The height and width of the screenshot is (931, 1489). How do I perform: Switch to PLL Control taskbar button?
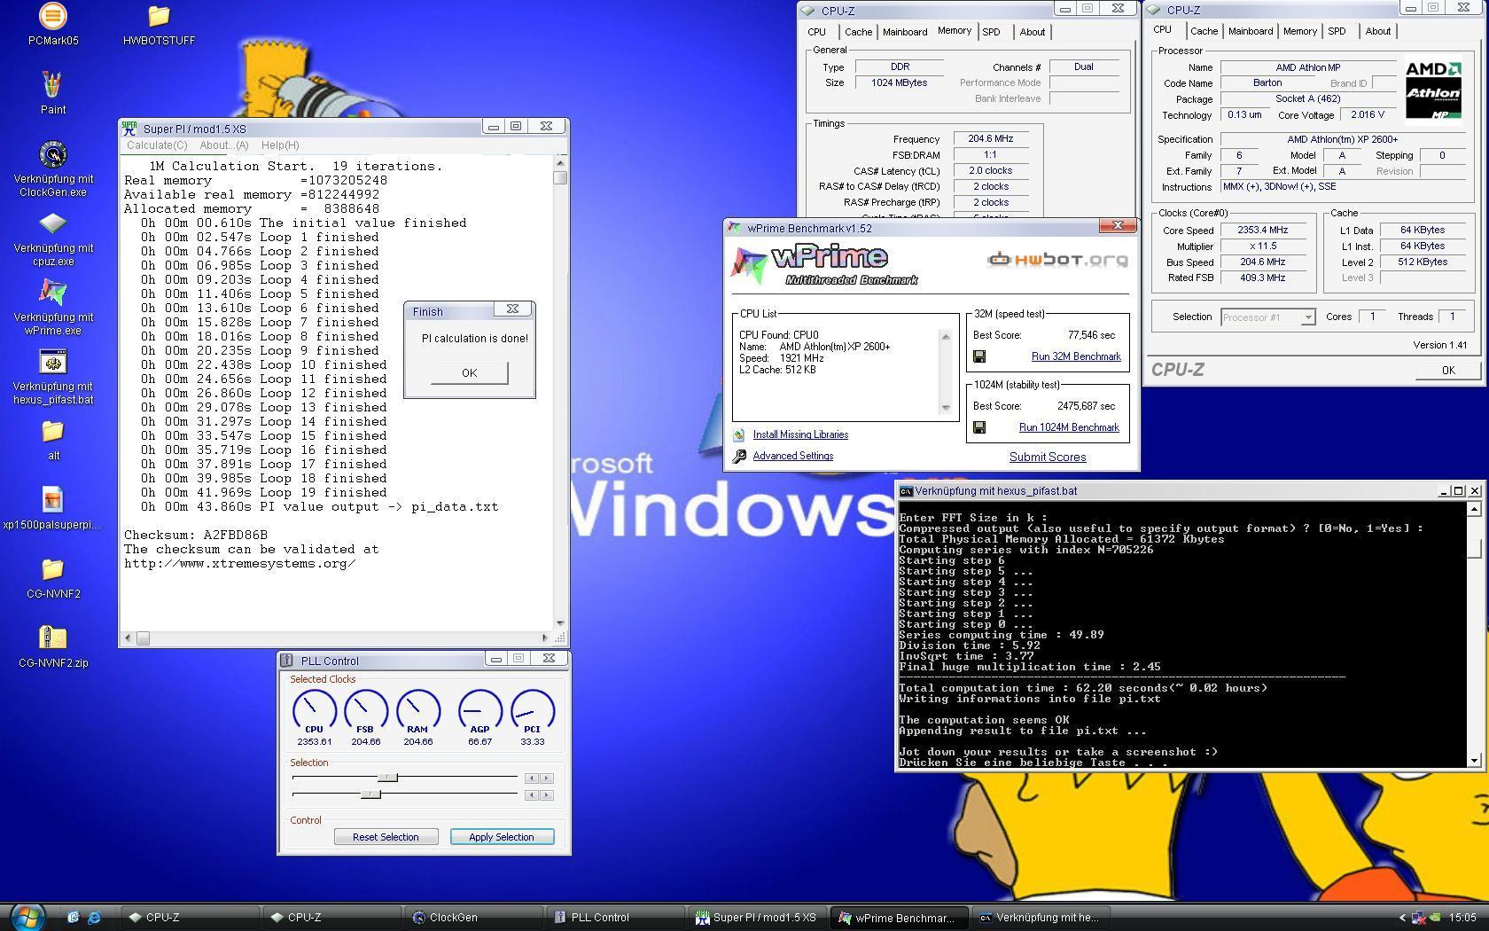click(616, 918)
